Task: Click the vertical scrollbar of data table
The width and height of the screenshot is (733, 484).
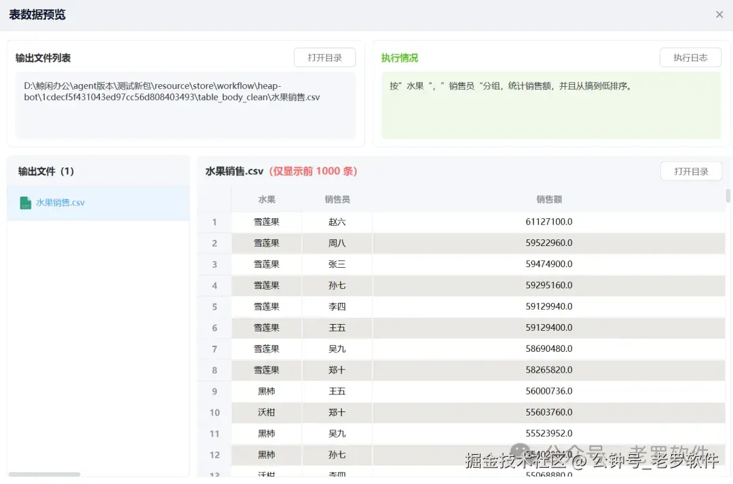Action: [x=728, y=196]
